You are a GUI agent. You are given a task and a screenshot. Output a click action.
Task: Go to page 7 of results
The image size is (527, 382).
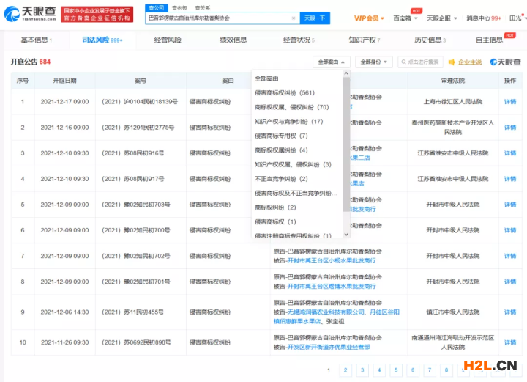[x=430, y=370]
